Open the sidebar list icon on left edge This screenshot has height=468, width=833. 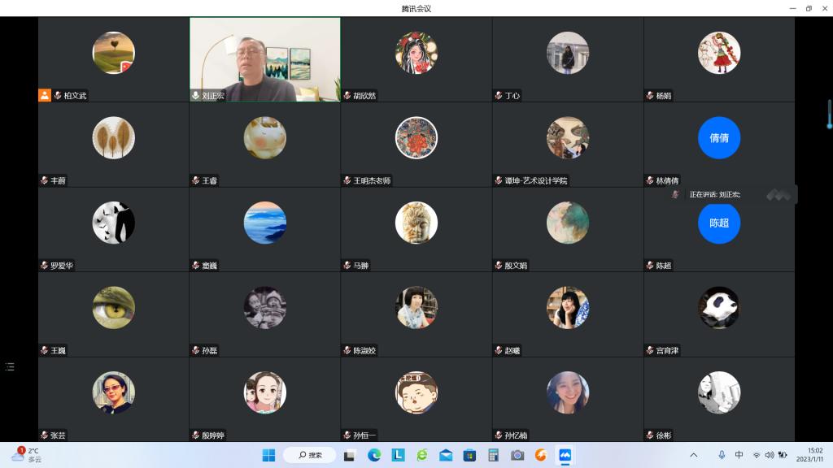coord(10,367)
